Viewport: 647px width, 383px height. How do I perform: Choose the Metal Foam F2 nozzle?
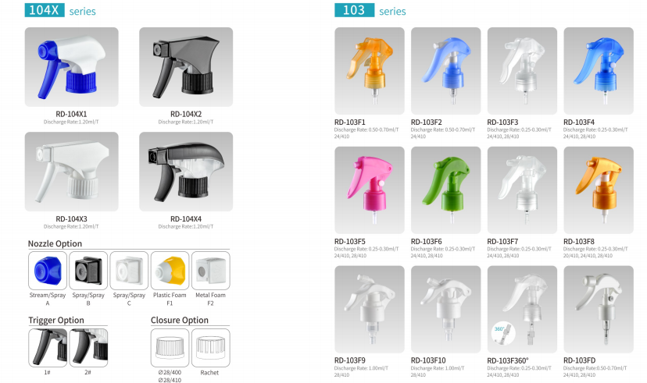point(211,271)
